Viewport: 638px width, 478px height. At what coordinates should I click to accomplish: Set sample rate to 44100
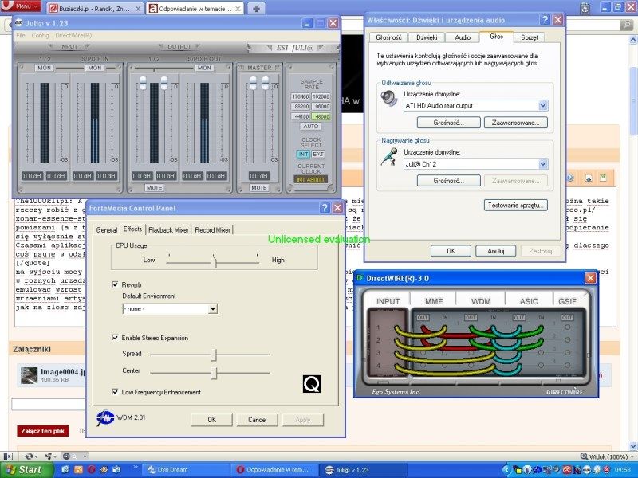[301, 116]
